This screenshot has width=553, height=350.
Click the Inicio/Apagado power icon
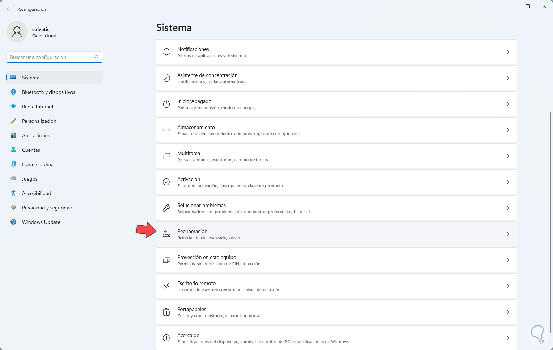[x=167, y=104]
